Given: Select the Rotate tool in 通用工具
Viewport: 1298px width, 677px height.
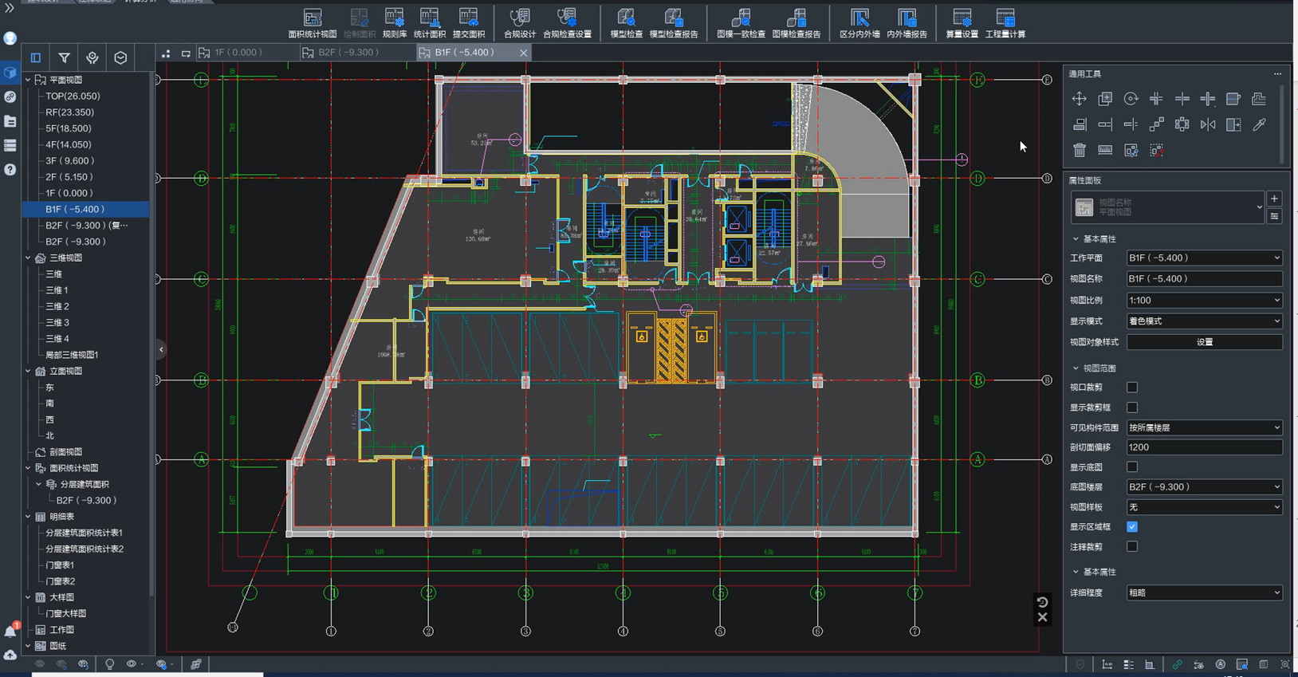Looking at the screenshot, I should [1131, 99].
